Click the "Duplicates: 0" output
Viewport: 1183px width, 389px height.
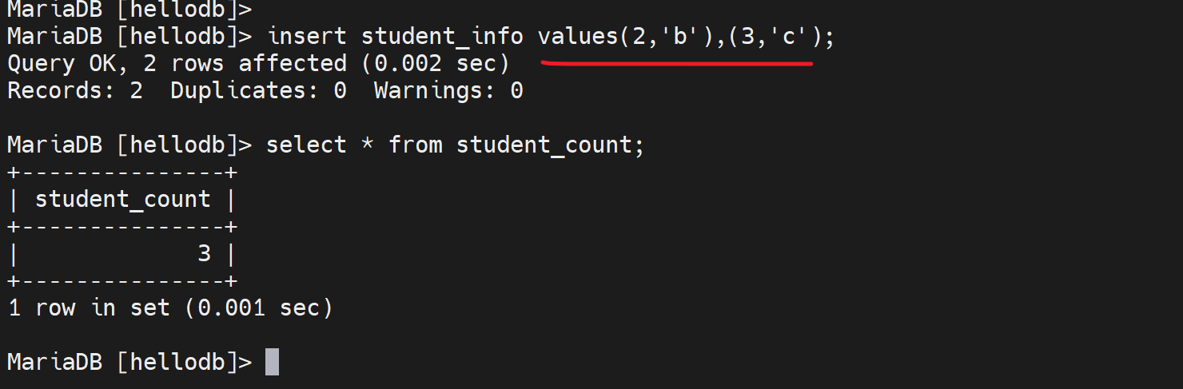pyautogui.click(x=258, y=90)
